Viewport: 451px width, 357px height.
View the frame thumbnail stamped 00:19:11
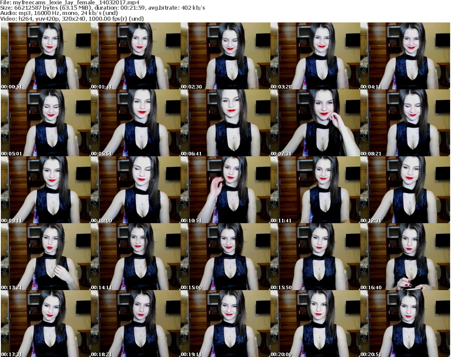click(x=225, y=324)
